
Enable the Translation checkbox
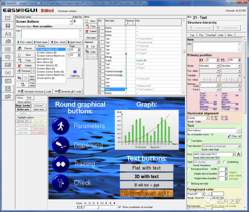click(189, 141)
